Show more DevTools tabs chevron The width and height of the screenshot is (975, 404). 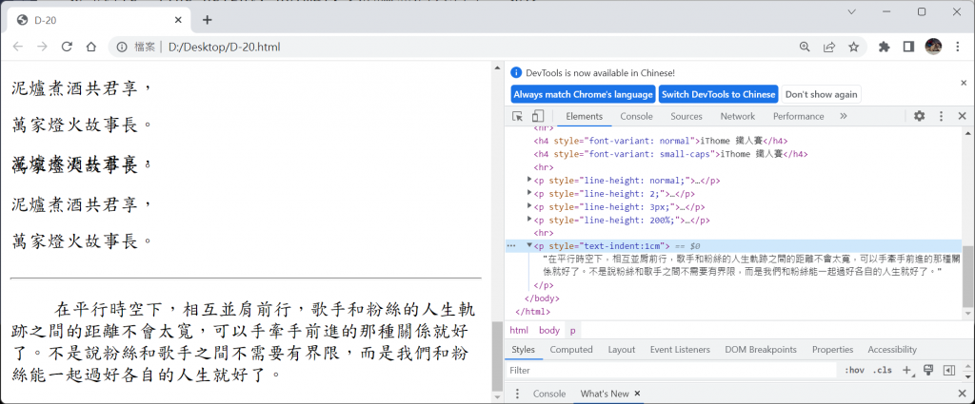point(844,116)
